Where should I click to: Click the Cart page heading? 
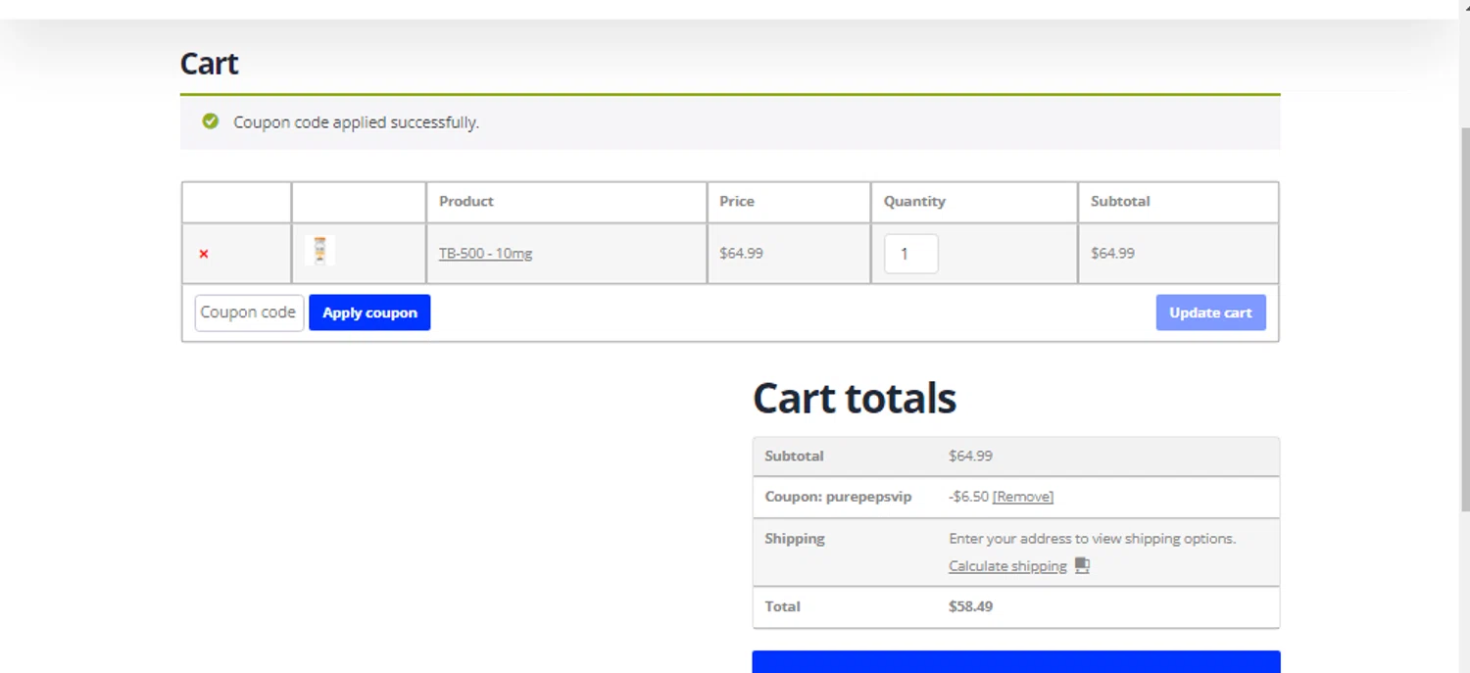point(209,64)
